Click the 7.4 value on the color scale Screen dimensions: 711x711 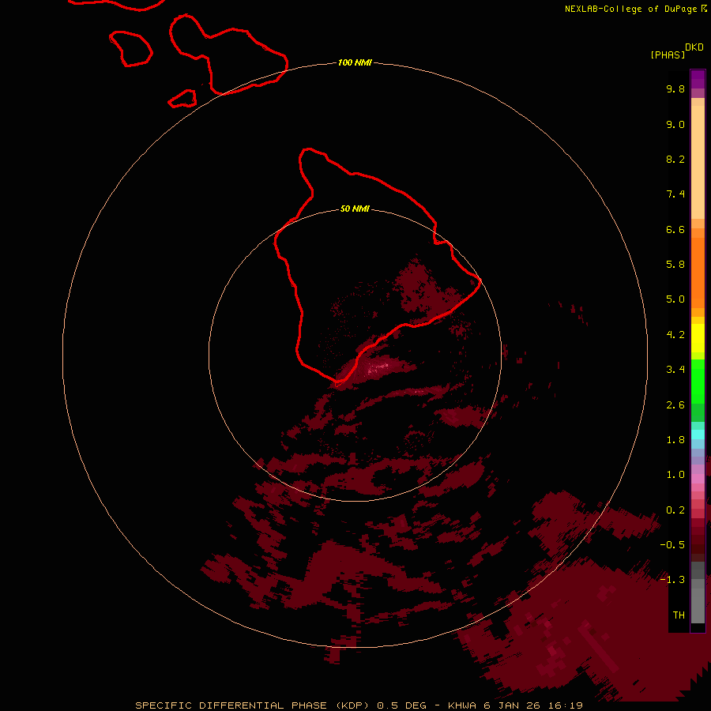point(675,194)
